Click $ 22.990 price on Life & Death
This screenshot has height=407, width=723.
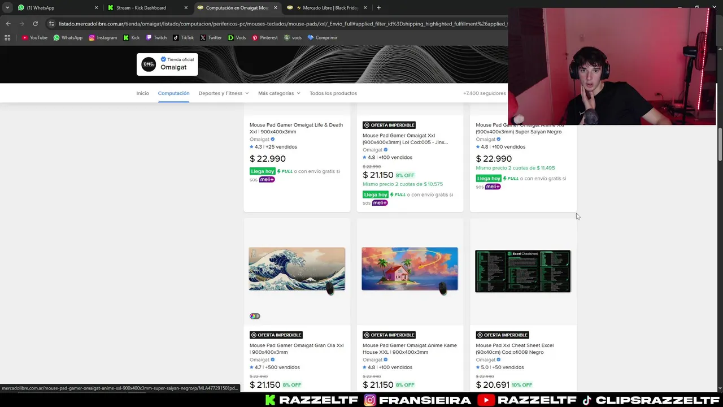[x=268, y=159]
